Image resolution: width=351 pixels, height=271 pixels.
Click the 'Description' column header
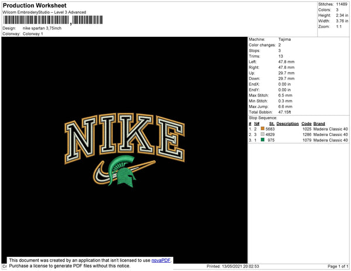pos(287,124)
